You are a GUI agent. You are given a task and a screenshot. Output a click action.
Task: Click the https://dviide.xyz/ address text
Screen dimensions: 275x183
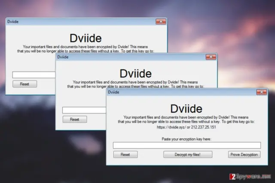171,127
